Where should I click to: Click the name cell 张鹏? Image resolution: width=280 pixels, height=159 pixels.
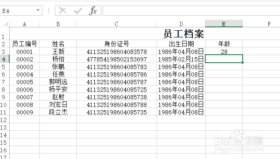tap(58, 66)
